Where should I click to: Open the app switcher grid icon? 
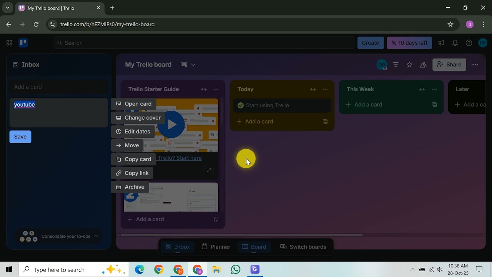pyautogui.click(x=9, y=43)
